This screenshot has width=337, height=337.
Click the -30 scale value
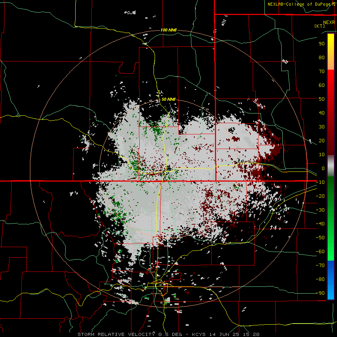click(x=320, y=210)
